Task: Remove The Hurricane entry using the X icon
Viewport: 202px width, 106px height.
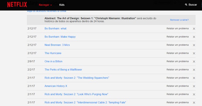Action: pos(194,53)
